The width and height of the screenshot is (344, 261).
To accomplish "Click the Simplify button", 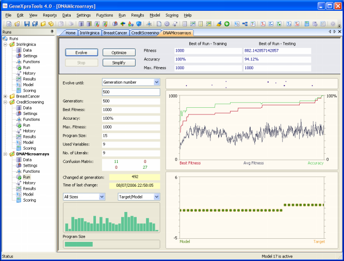I will [x=119, y=63].
